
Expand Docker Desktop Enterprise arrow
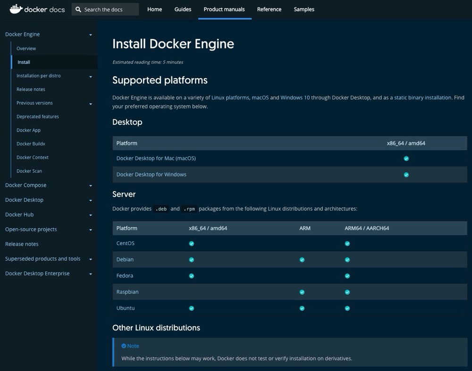(x=91, y=274)
